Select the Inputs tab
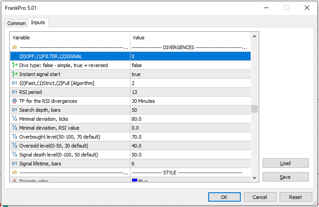The image size is (319, 207). pos(38,23)
